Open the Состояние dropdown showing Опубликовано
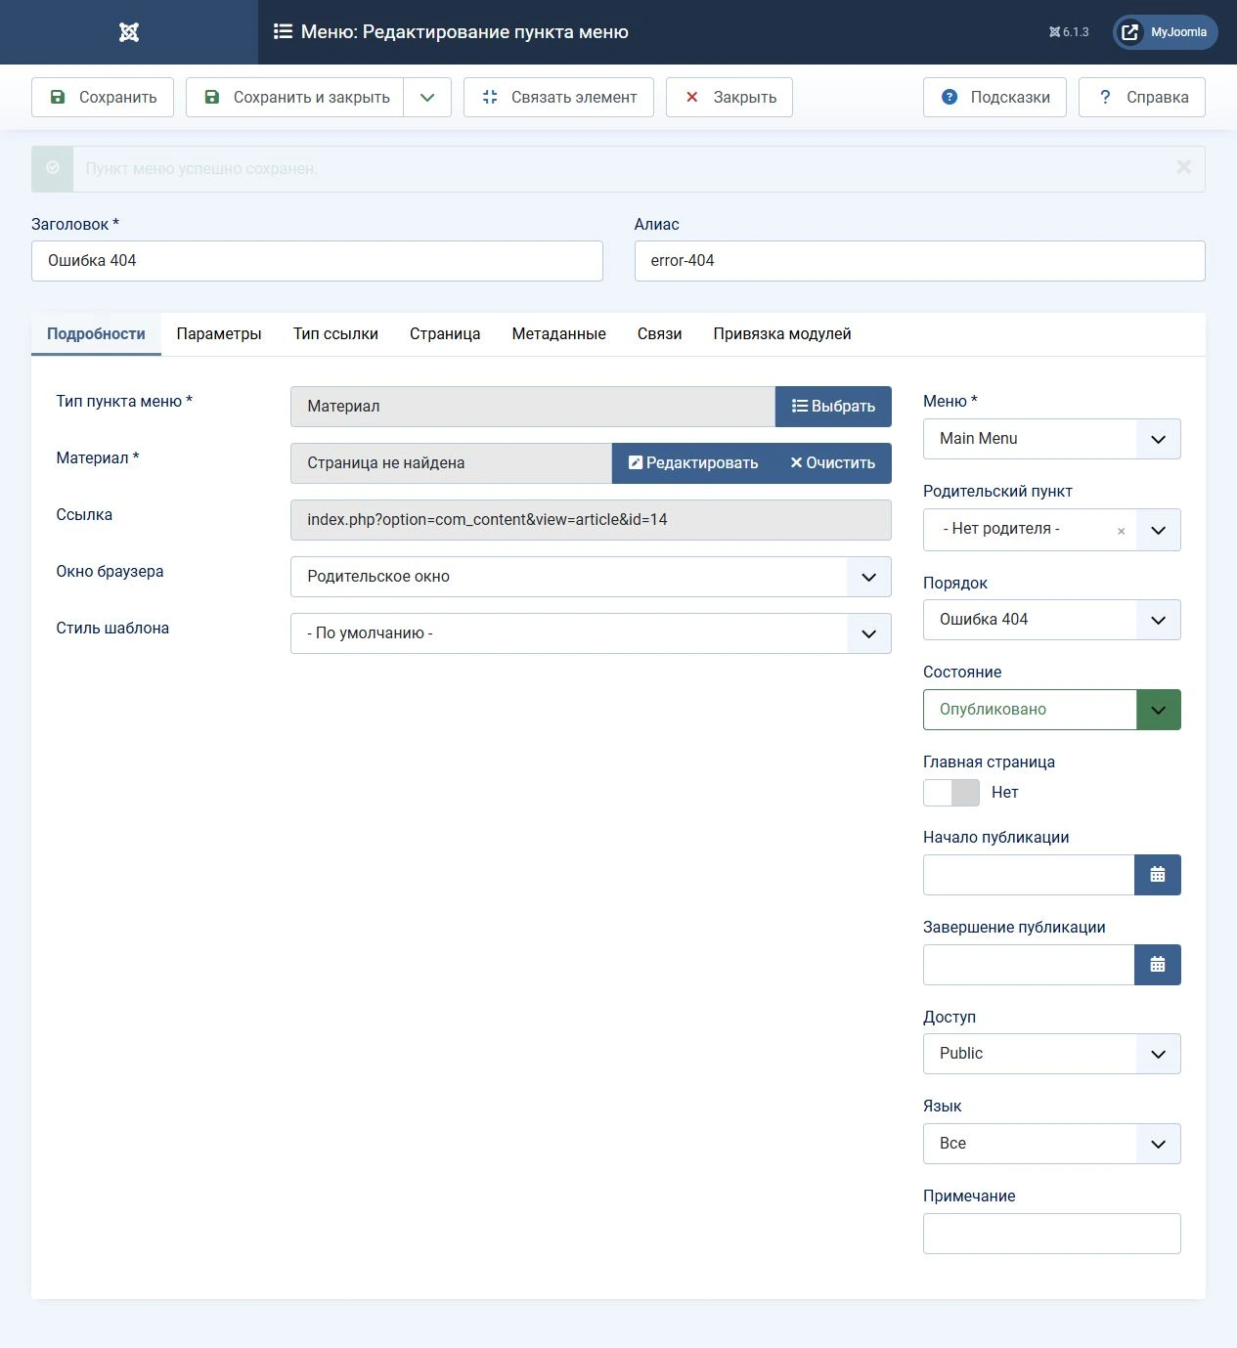The height and width of the screenshot is (1348, 1237). pos(1052,710)
